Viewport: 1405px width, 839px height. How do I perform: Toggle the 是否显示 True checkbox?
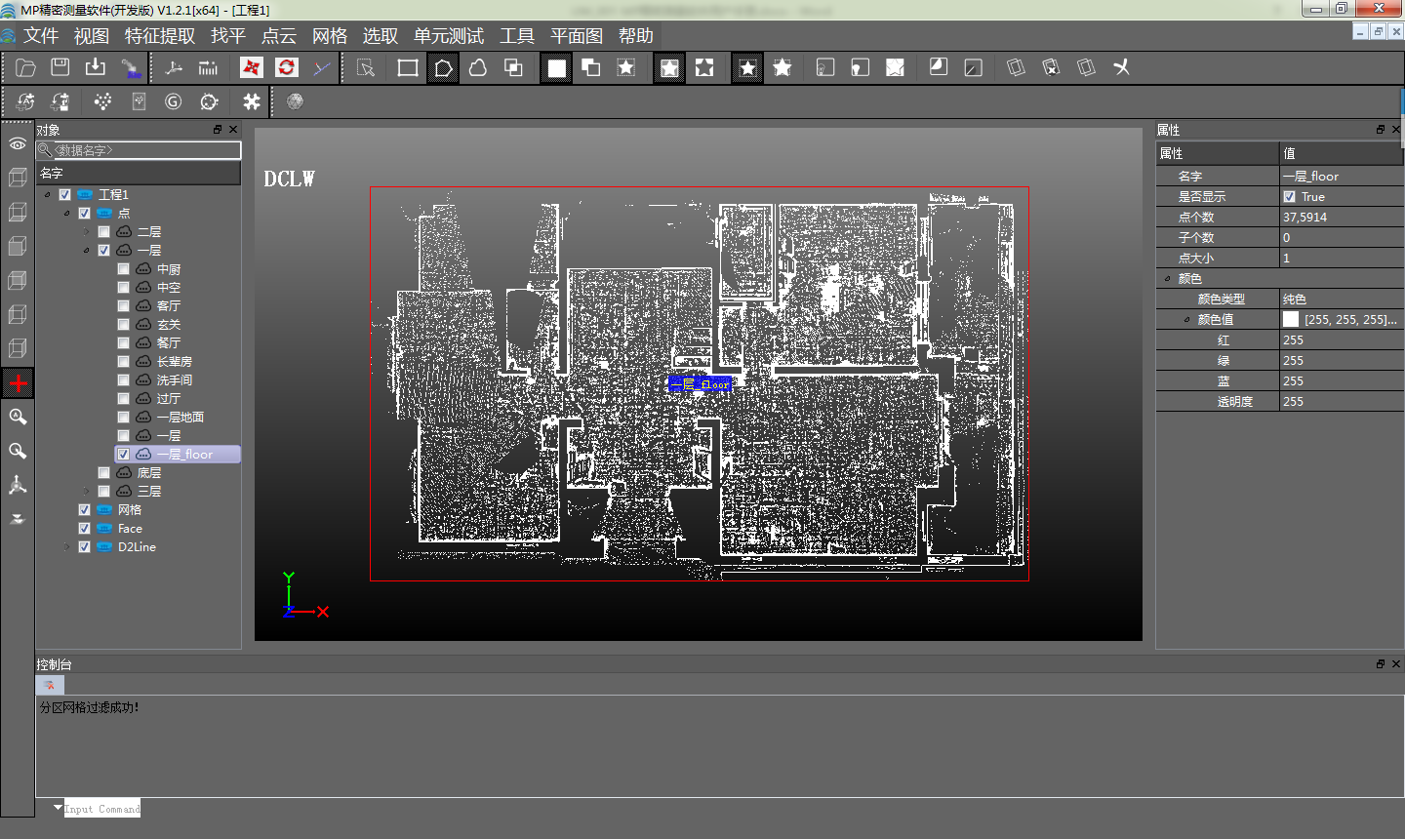coord(1290,197)
